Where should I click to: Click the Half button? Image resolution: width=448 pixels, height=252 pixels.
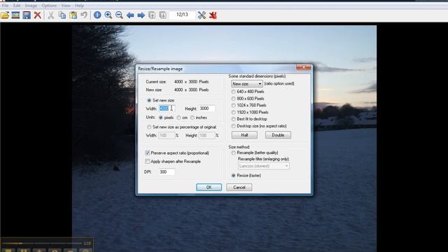(x=244, y=135)
